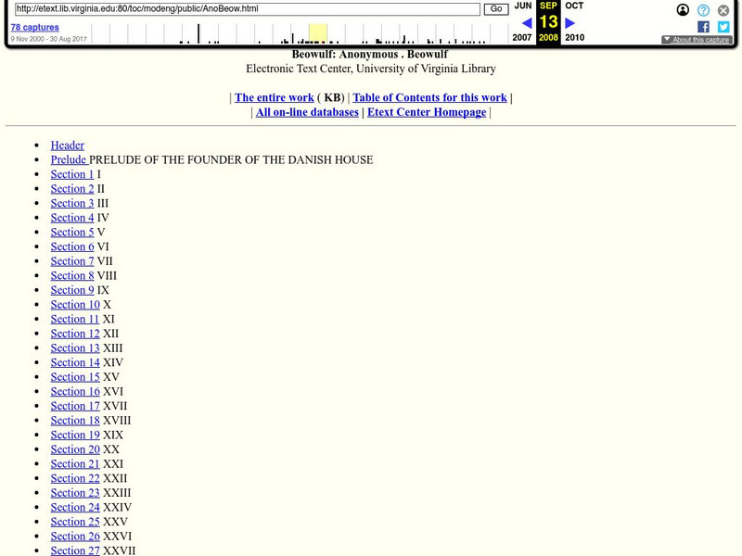Viewport: 742px width, 556px height.
Task: Open the Section 20 link
Action: (x=75, y=449)
